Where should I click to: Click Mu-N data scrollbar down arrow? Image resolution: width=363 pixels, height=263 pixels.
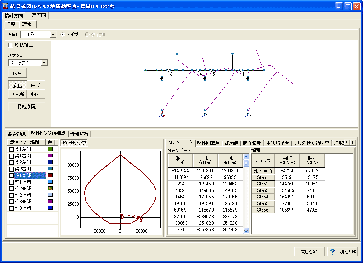(x=246, y=231)
